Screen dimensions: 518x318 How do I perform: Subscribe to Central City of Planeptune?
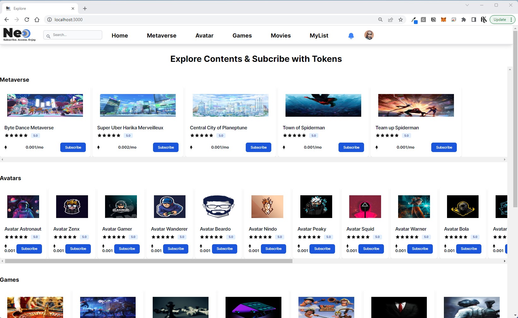258,147
